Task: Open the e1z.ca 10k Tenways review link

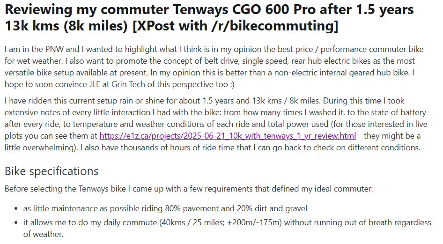Action: pos(228,136)
